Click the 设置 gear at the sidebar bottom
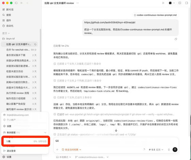 (x=7, y=157)
